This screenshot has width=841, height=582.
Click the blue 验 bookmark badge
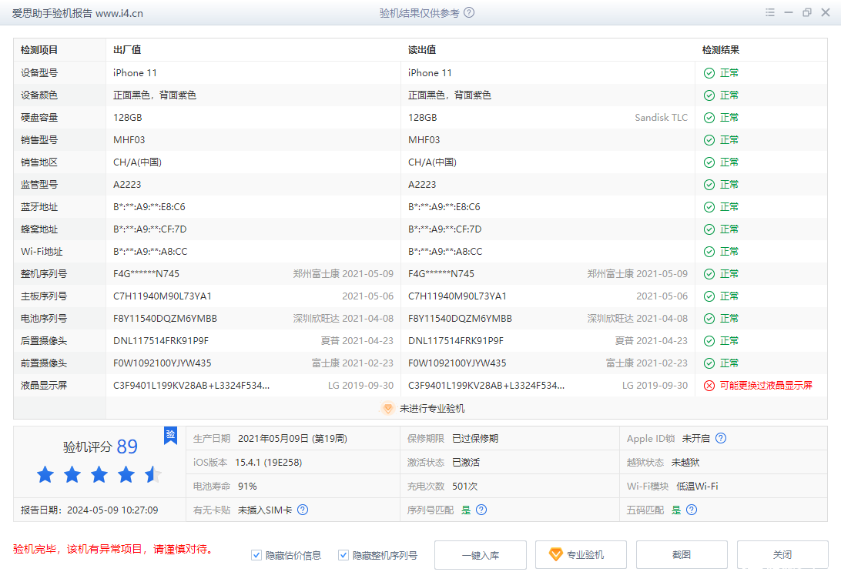coord(170,435)
